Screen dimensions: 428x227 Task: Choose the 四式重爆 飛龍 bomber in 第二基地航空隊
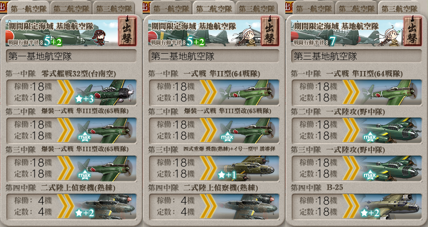pyautogui.click(x=248, y=168)
